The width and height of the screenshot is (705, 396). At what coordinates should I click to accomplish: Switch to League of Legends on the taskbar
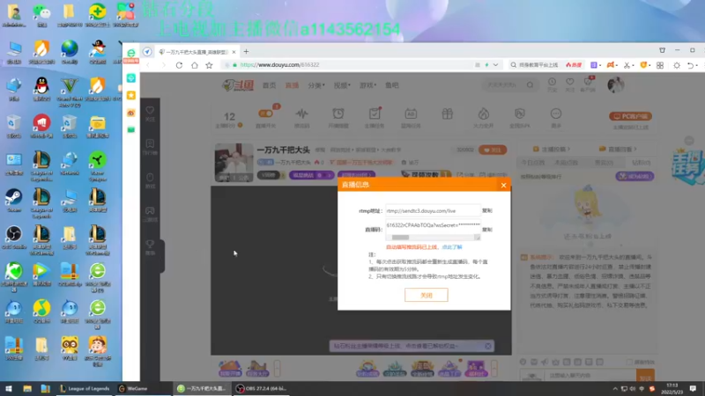pos(84,389)
